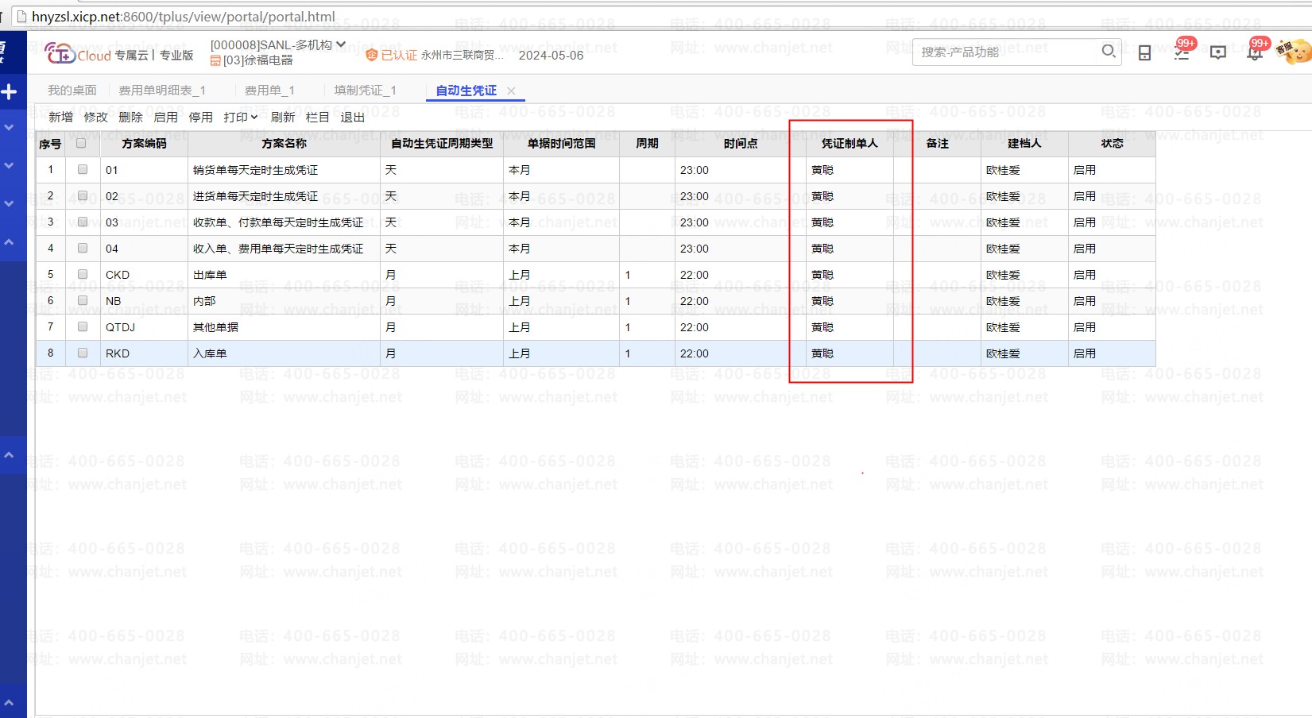The height and width of the screenshot is (718, 1312).
Task: Click the T+ Cloud logo
Action: (x=78, y=54)
